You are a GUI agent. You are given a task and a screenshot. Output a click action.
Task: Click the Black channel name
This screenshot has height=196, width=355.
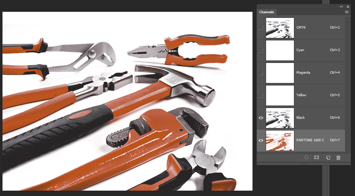click(x=300, y=118)
